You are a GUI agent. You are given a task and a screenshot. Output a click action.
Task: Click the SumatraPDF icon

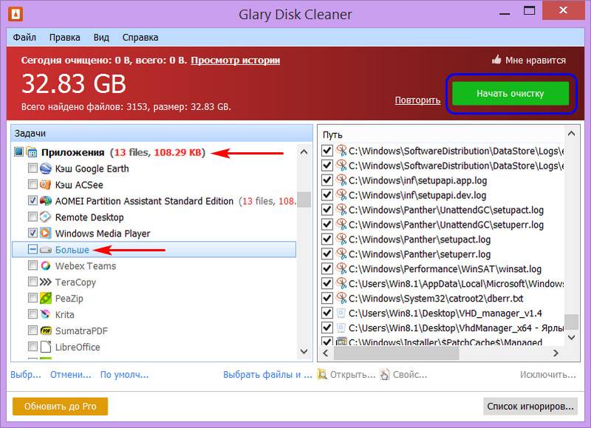pos(45,331)
